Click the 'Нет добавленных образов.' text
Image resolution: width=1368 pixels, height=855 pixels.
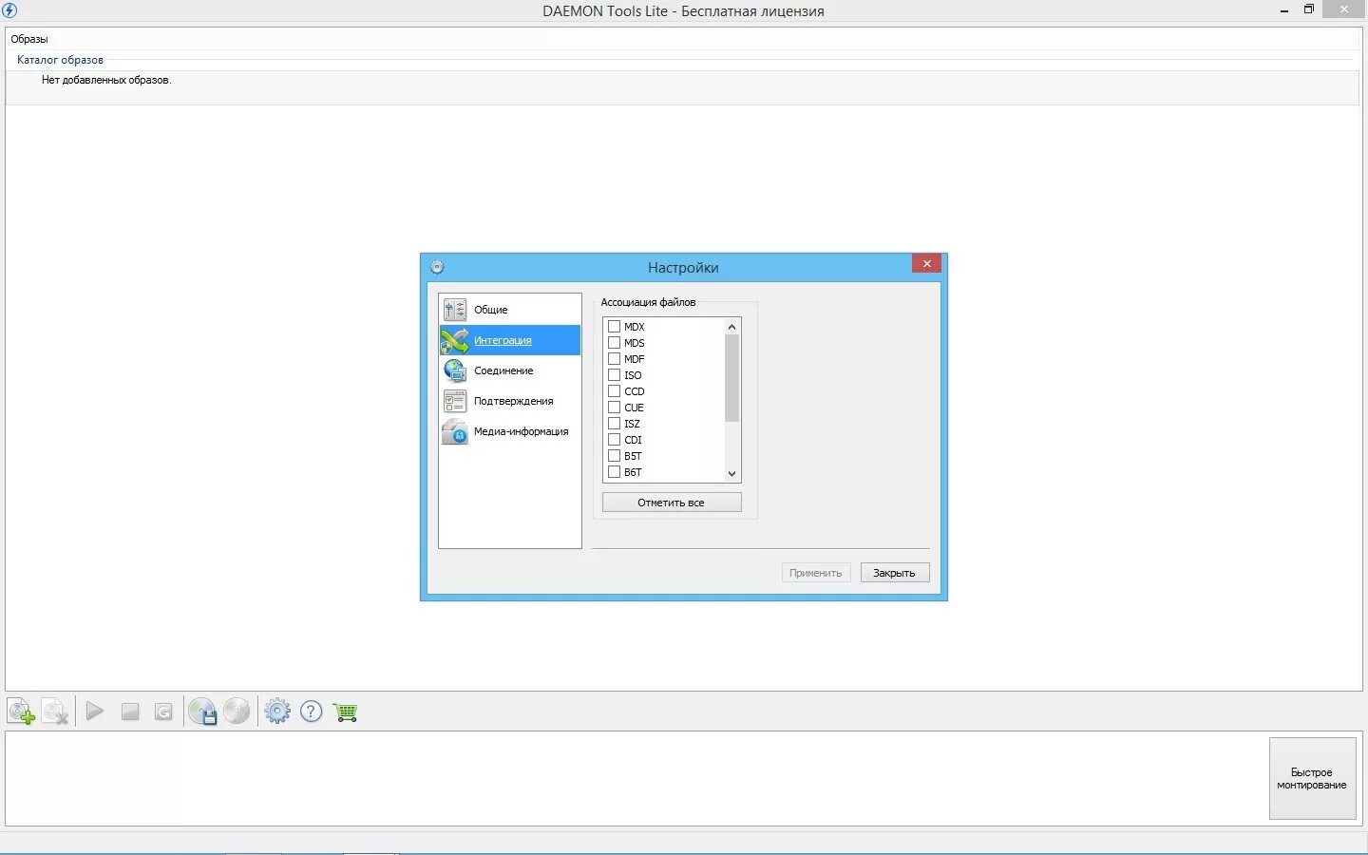point(106,80)
